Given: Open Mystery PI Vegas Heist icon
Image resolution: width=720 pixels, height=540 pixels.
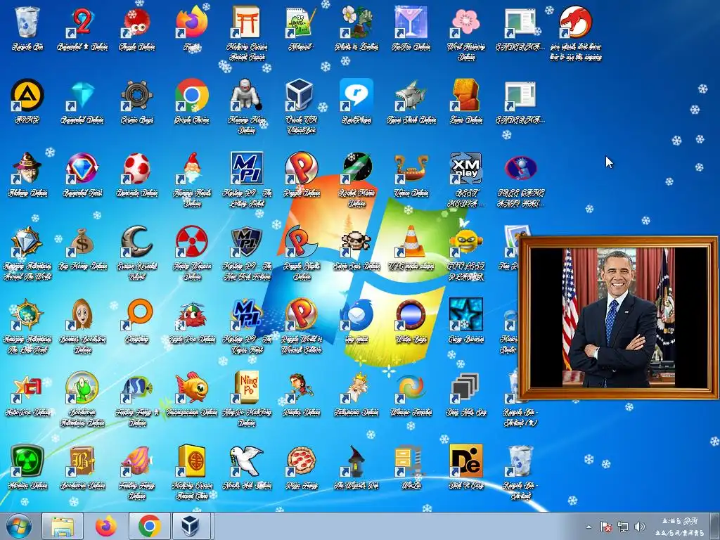Looking at the screenshot, I should click(247, 314).
